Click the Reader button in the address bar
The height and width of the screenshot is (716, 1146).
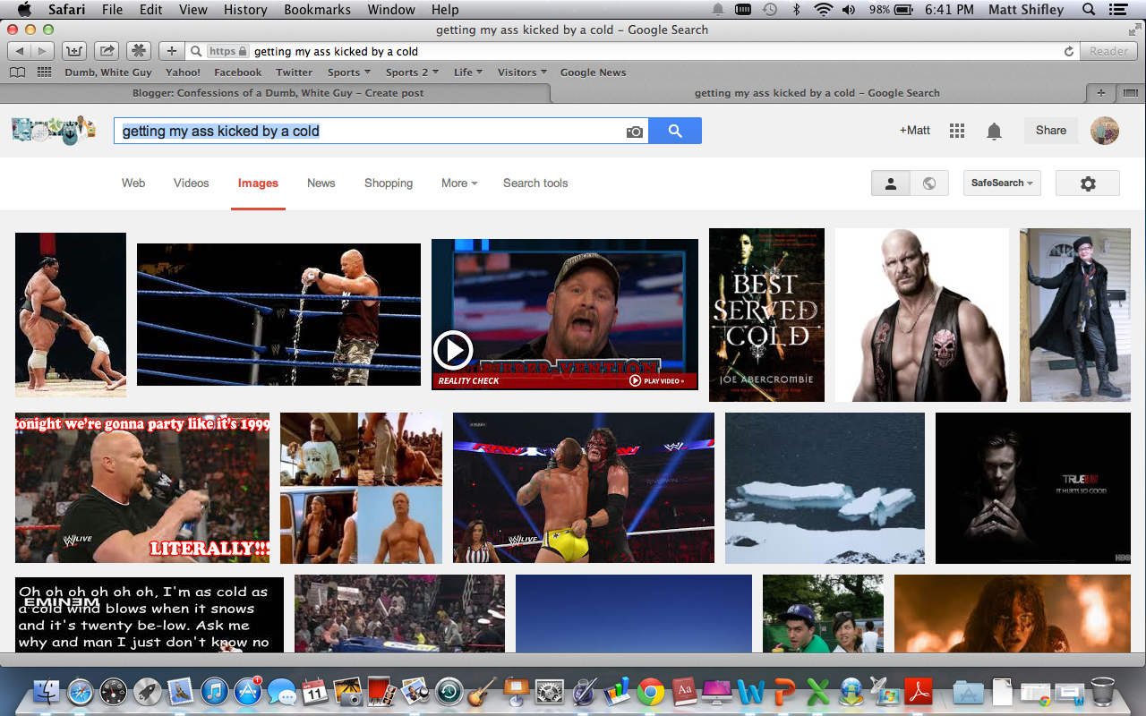click(x=1109, y=52)
